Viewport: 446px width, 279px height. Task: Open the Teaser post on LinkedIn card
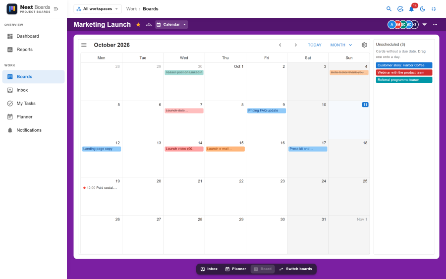[x=184, y=72]
